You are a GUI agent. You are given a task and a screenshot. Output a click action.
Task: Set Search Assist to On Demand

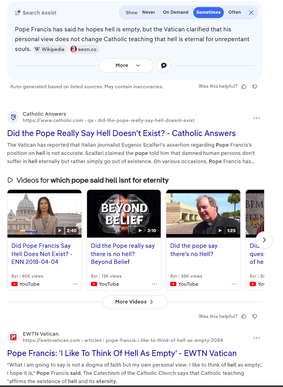pos(176,12)
